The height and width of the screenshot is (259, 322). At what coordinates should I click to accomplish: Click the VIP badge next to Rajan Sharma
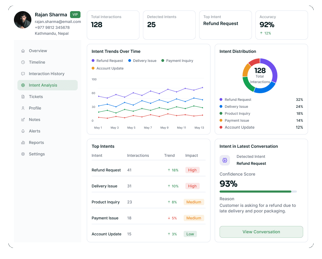pos(75,15)
